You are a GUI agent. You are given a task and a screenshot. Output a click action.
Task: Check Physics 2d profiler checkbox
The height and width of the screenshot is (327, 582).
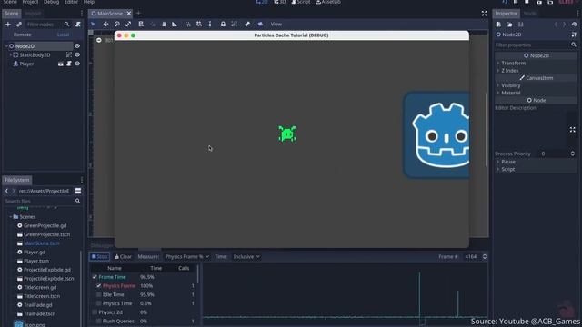click(95, 312)
